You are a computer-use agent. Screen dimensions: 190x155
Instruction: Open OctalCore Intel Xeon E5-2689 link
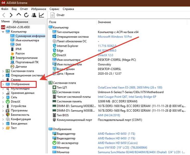coord(130,87)
